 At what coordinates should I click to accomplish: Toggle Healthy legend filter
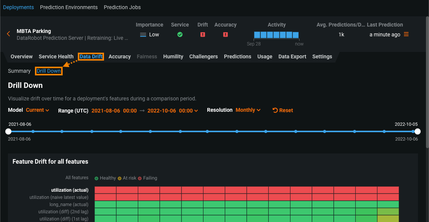105,178
